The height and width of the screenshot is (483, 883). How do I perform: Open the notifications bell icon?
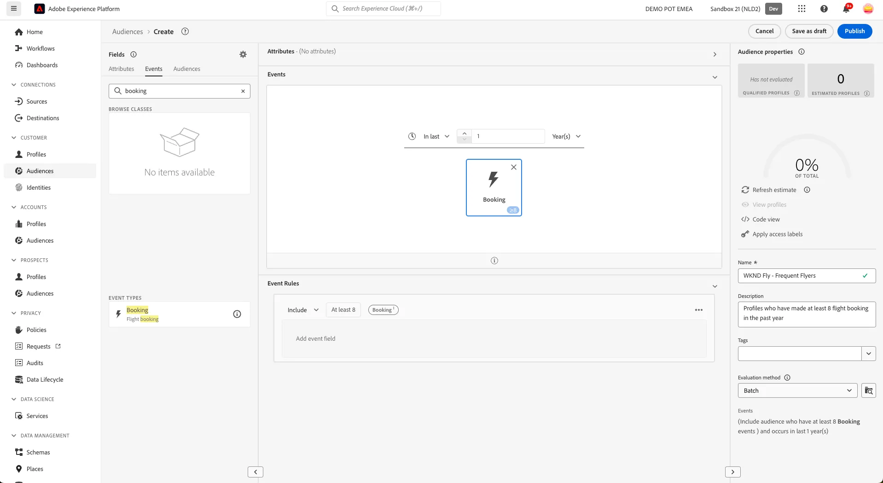coord(846,9)
